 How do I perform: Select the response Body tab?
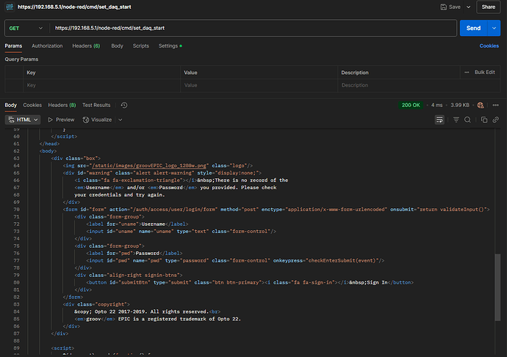click(11, 105)
